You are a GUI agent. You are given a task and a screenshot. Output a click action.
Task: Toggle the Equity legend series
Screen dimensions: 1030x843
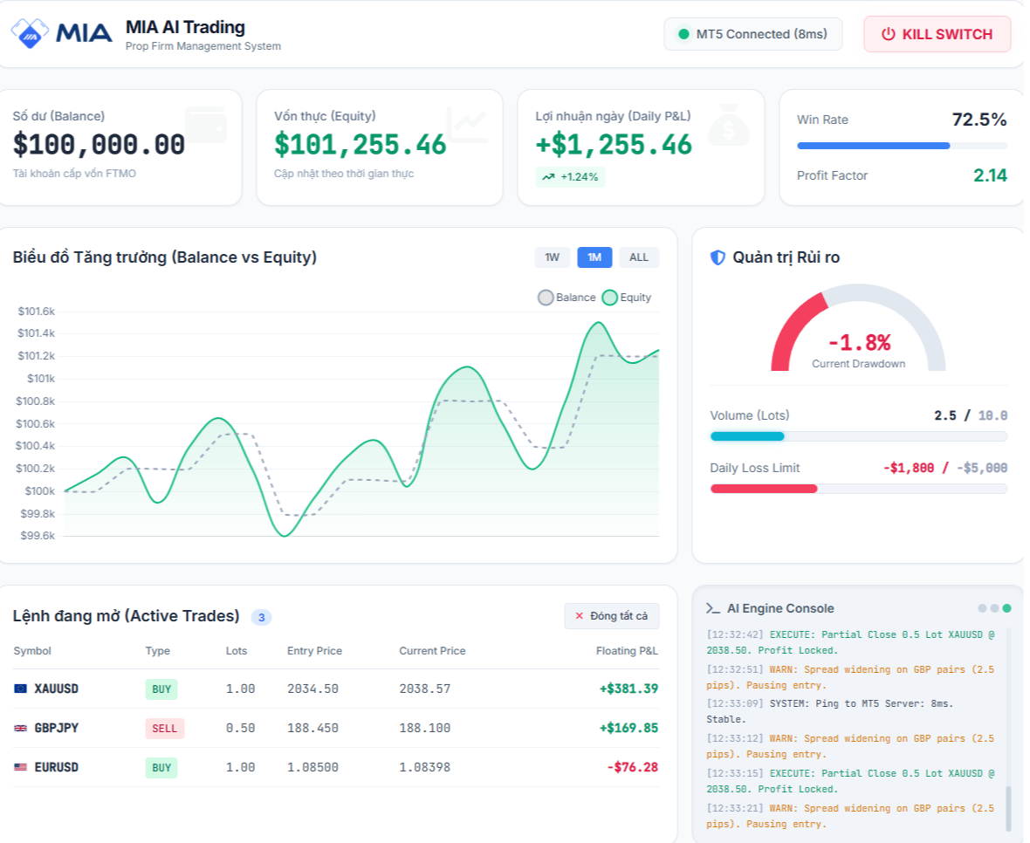coord(627,298)
